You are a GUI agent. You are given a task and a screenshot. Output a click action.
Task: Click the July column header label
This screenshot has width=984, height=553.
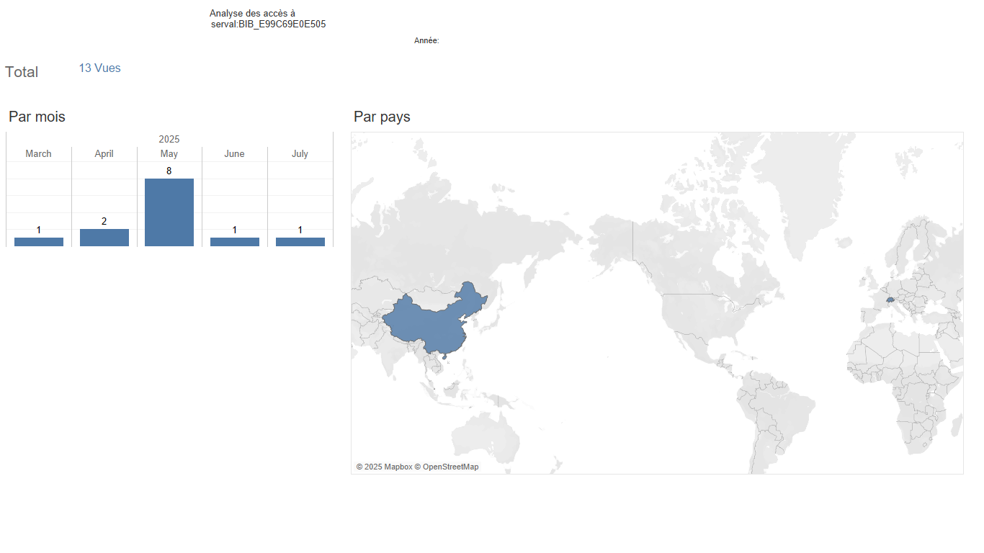click(x=300, y=154)
